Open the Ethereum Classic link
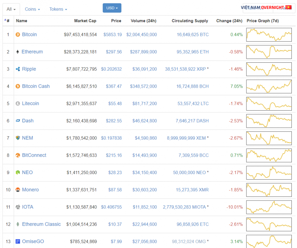 (x=41, y=224)
